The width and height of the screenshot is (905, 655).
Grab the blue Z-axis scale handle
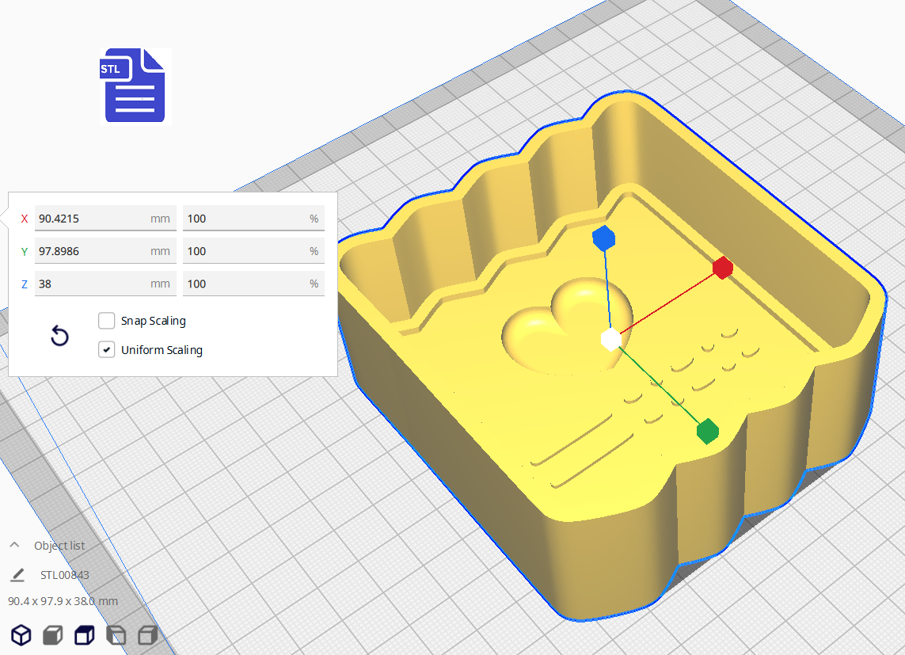(604, 237)
